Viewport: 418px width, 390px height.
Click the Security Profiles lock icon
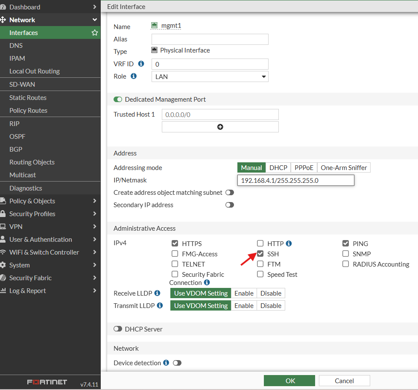(x=3, y=214)
